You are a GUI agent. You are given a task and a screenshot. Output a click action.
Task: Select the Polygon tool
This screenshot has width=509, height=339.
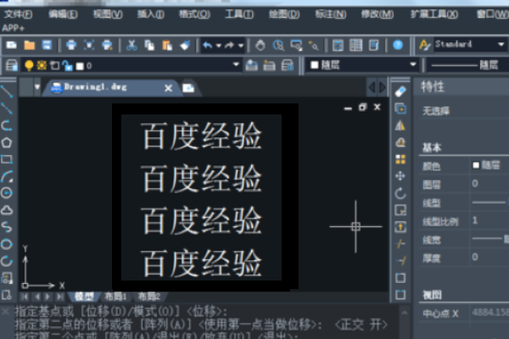[7, 142]
